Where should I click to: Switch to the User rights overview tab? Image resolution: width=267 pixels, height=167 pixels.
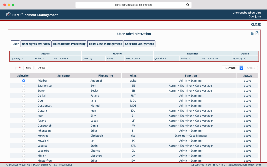(x=36, y=44)
